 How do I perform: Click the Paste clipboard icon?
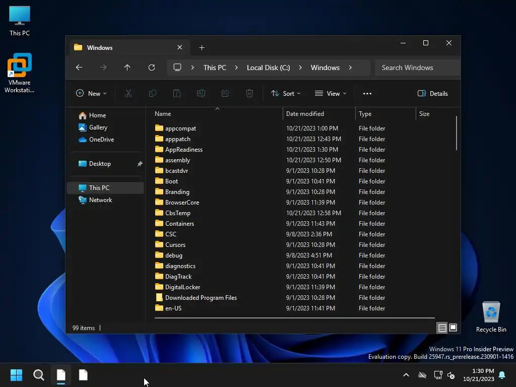coord(177,93)
